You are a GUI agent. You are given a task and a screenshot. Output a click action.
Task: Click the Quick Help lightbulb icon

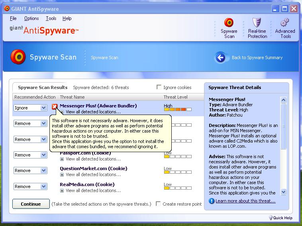pyautogui.click(x=271, y=218)
